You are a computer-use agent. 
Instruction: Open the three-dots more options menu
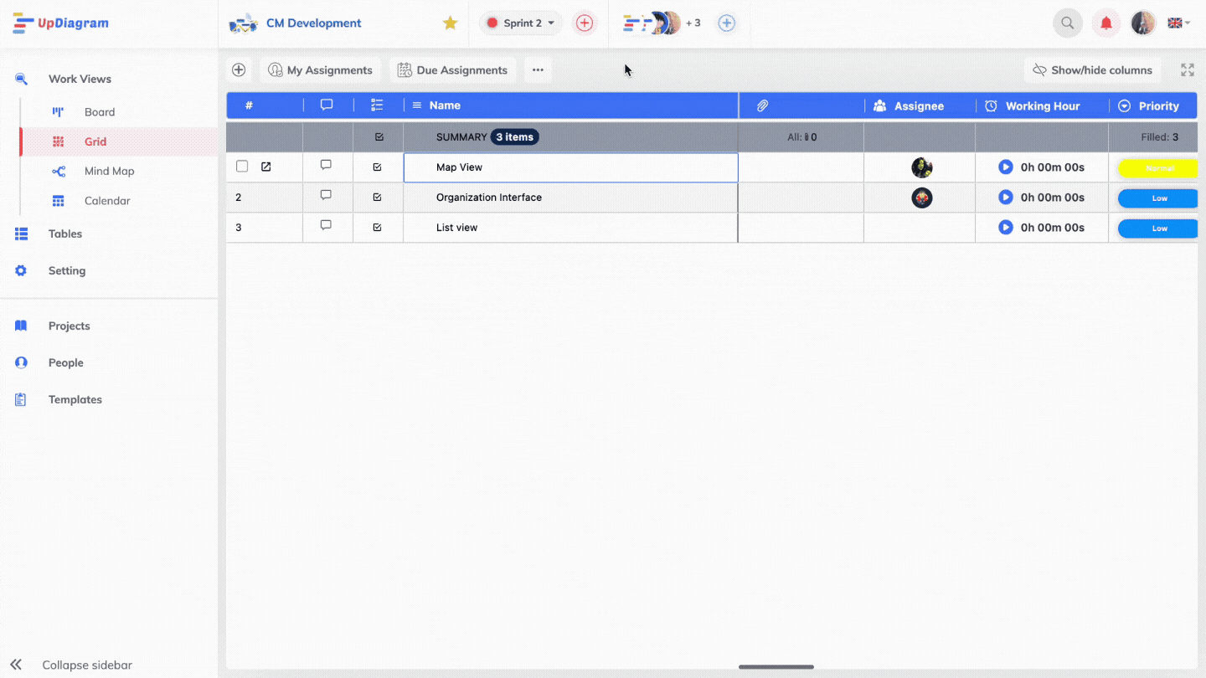click(538, 70)
